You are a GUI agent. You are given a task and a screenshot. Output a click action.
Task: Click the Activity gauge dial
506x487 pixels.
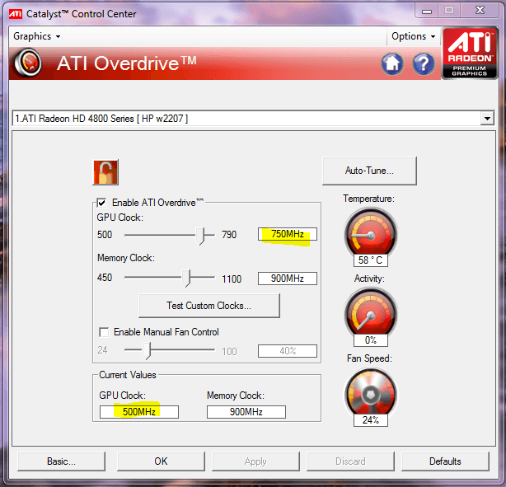pyautogui.click(x=371, y=314)
